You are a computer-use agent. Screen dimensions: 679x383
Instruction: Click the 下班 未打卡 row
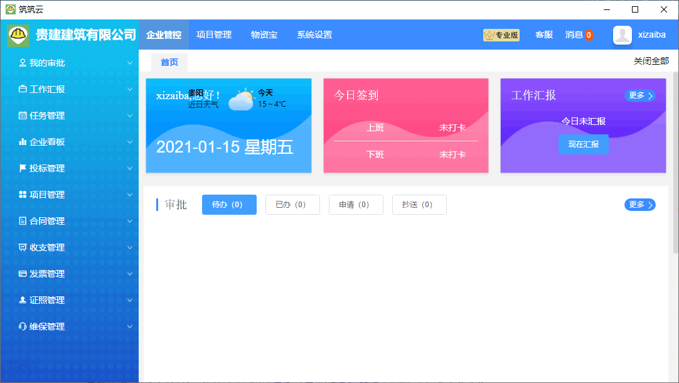coord(406,154)
